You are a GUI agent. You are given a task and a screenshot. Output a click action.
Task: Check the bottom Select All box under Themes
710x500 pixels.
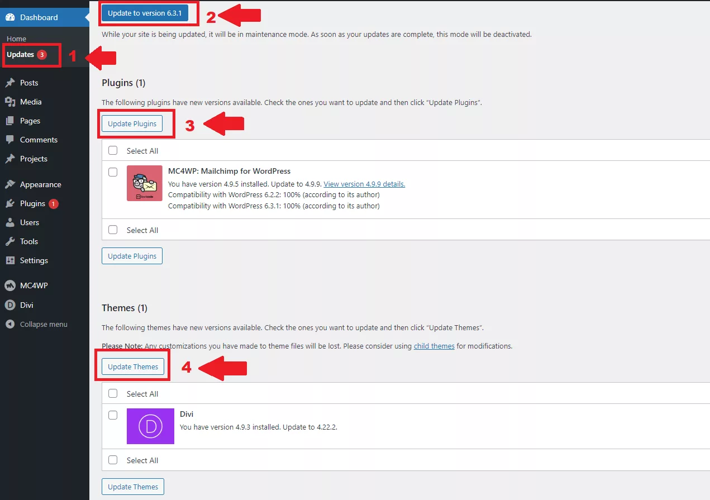coord(113,460)
